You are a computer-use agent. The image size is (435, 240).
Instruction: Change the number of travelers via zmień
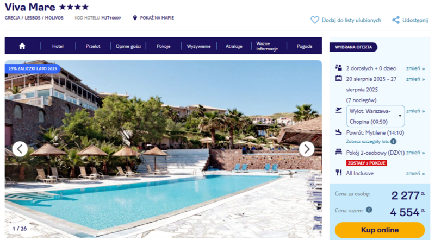pyautogui.click(x=415, y=68)
